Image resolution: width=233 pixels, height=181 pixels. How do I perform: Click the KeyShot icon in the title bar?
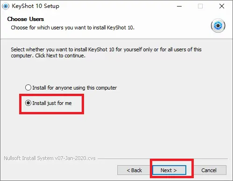coord(6,6)
